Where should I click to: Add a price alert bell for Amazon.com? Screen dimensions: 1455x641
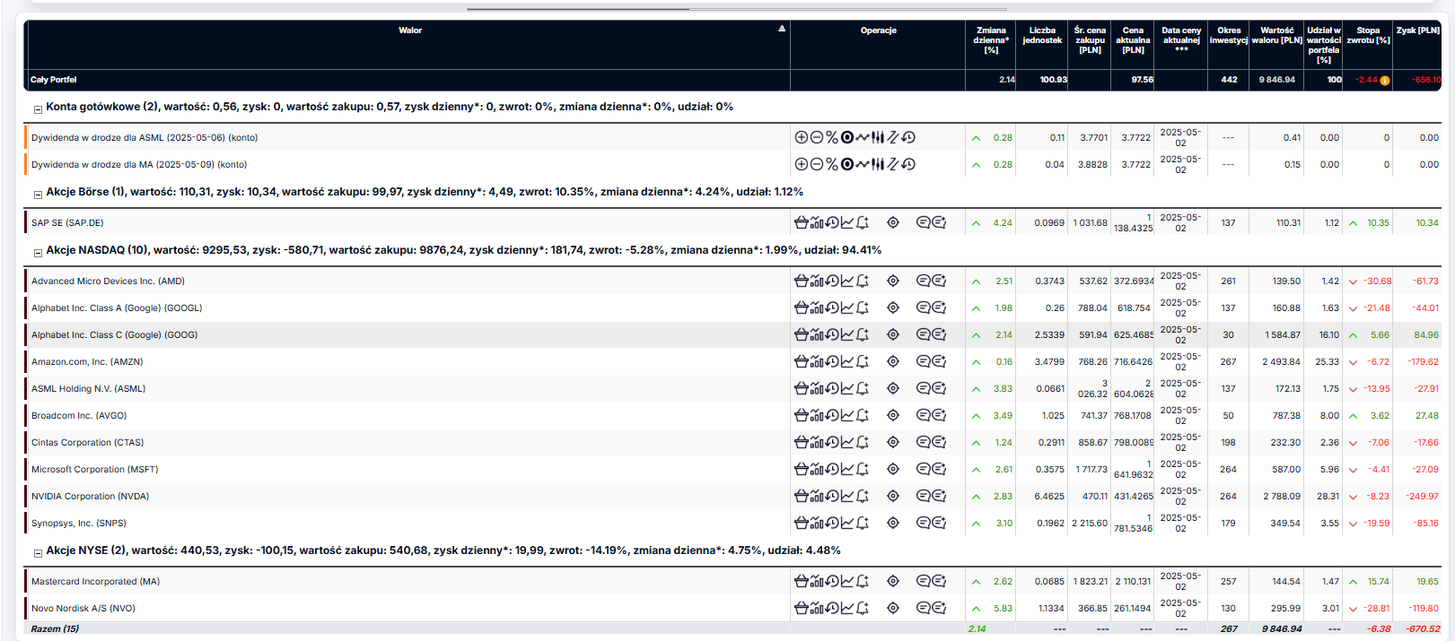[x=863, y=361]
